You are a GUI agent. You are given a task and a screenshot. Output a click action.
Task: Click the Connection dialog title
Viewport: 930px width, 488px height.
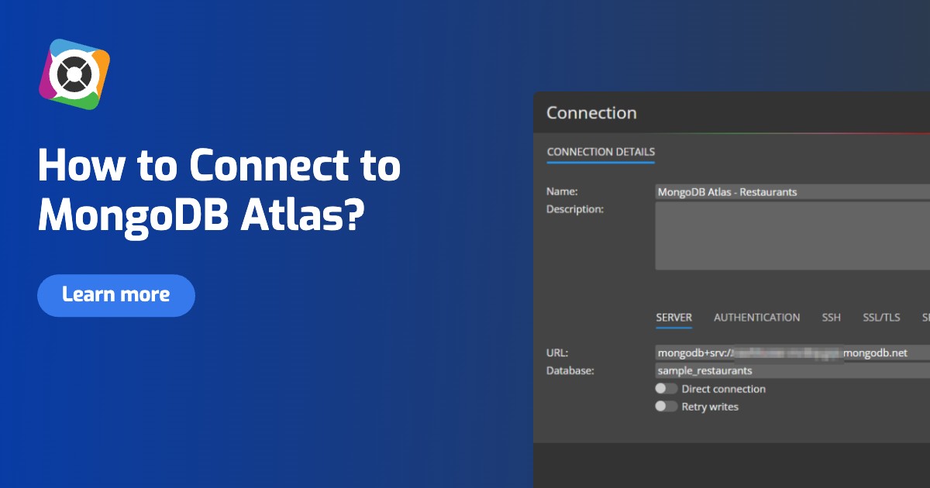pos(591,113)
